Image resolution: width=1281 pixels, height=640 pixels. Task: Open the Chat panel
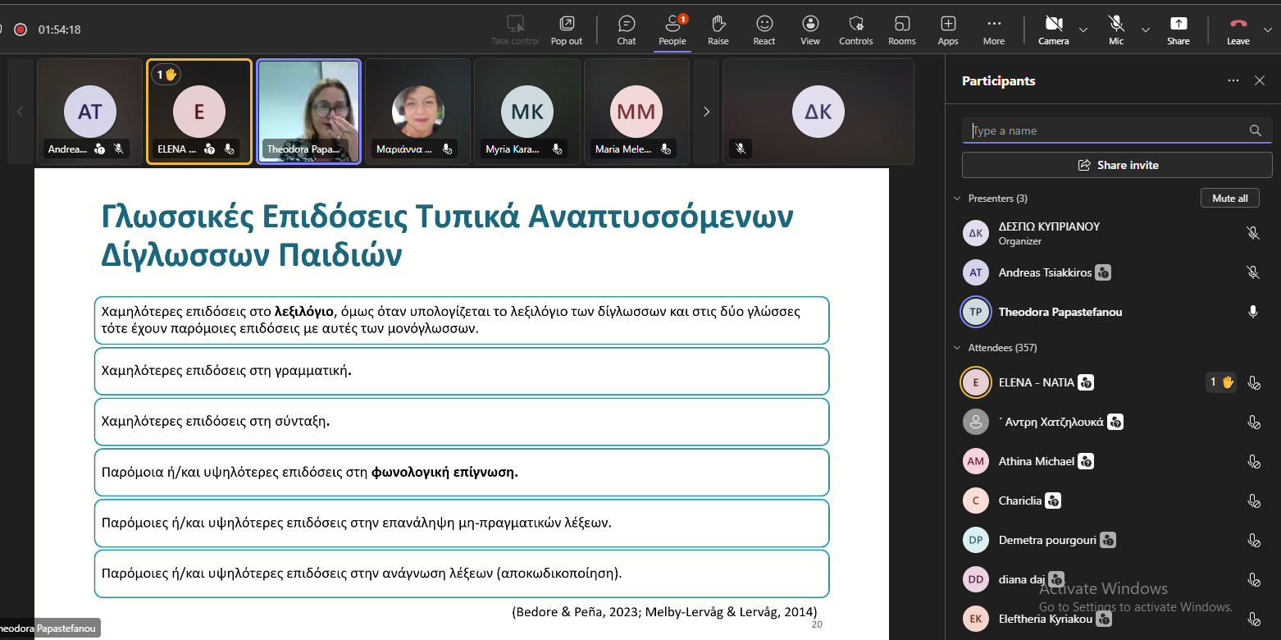(x=627, y=30)
